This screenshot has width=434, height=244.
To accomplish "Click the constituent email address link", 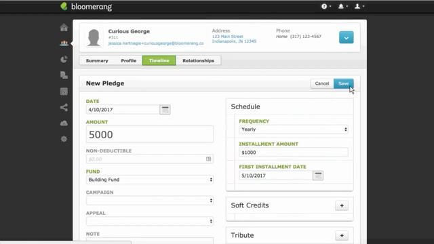I will 156,43.
